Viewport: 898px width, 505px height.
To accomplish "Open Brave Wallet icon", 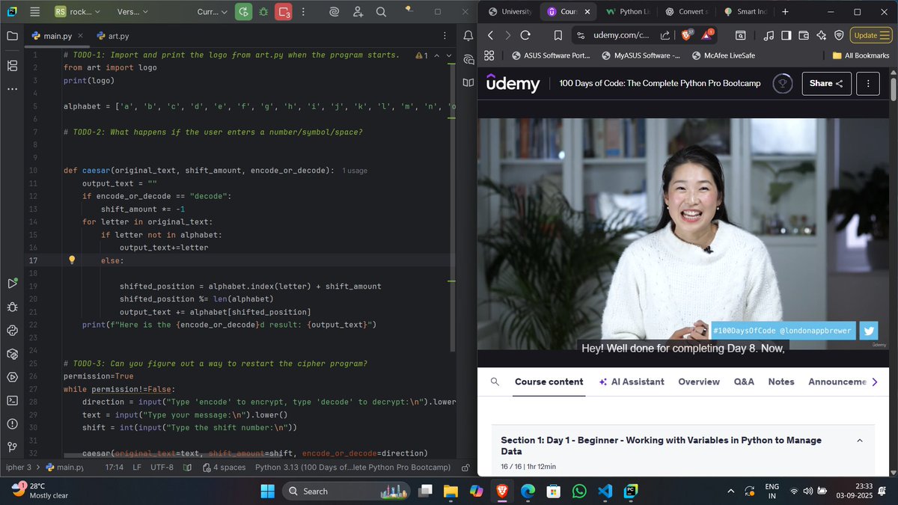I will click(x=804, y=35).
